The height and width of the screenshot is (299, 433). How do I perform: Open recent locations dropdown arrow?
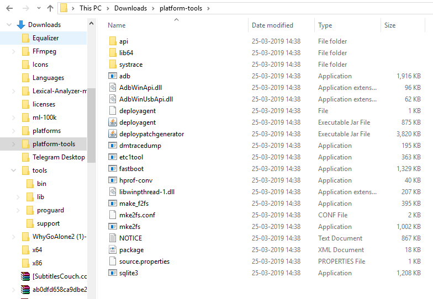38,8
